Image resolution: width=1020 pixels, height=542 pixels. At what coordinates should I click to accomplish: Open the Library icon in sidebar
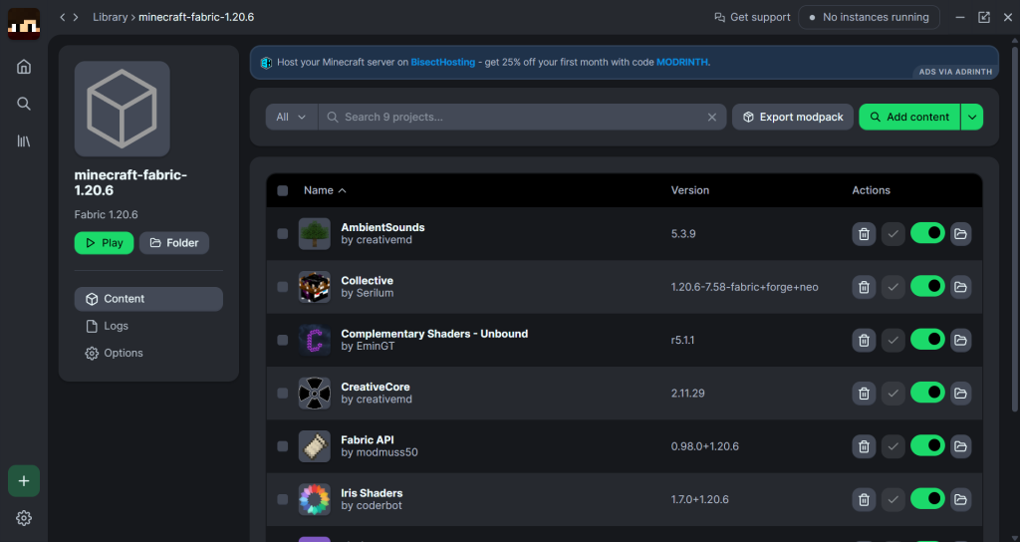[x=24, y=141]
